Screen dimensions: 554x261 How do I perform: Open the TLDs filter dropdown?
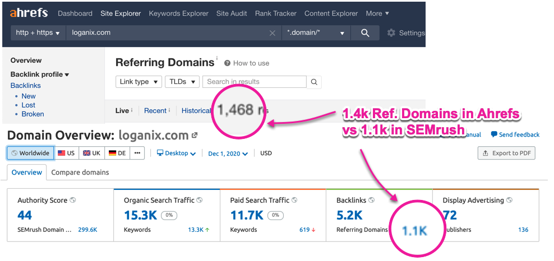[x=182, y=82]
